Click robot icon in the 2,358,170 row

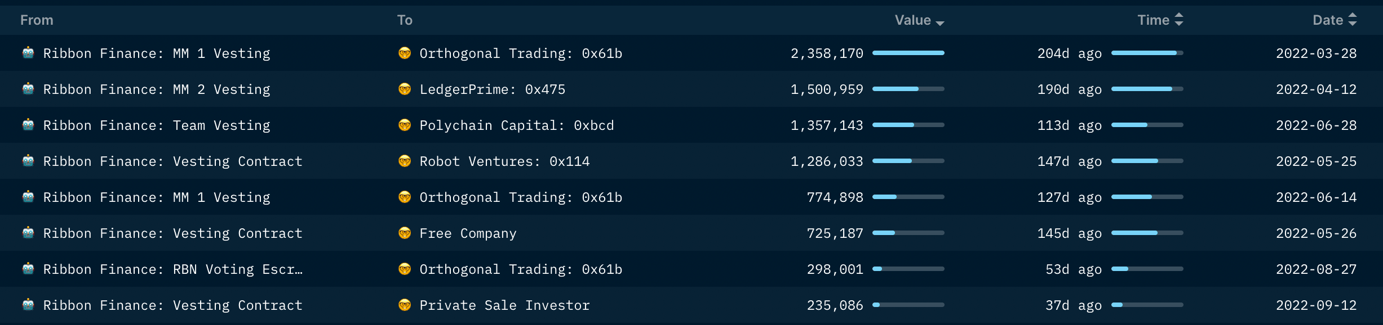coord(28,53)
